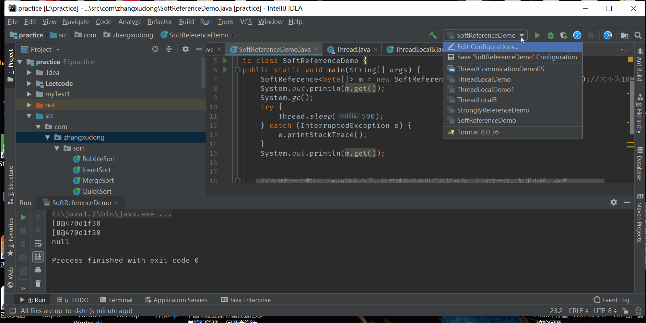Close the SoftReferenceDemo run tab
The image size is (646, 323).
pos(116,203)
